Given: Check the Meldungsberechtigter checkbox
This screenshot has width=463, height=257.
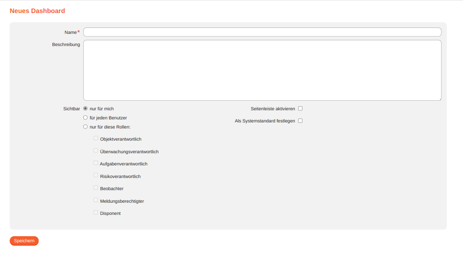Looking at the screenshot, I should [96, 199].
